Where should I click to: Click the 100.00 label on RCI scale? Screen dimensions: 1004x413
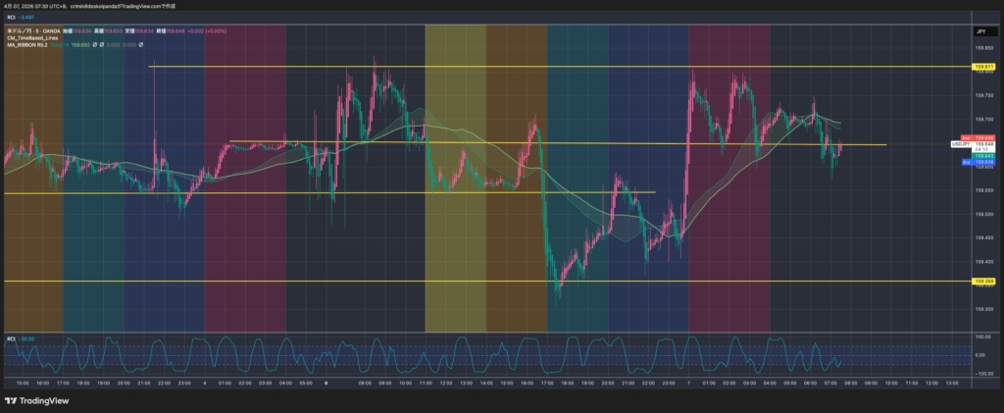point(979,337)
